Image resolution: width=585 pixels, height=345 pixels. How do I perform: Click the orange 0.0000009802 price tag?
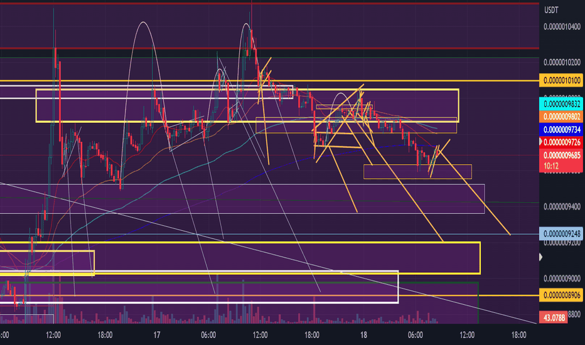(x=561, y=117)
